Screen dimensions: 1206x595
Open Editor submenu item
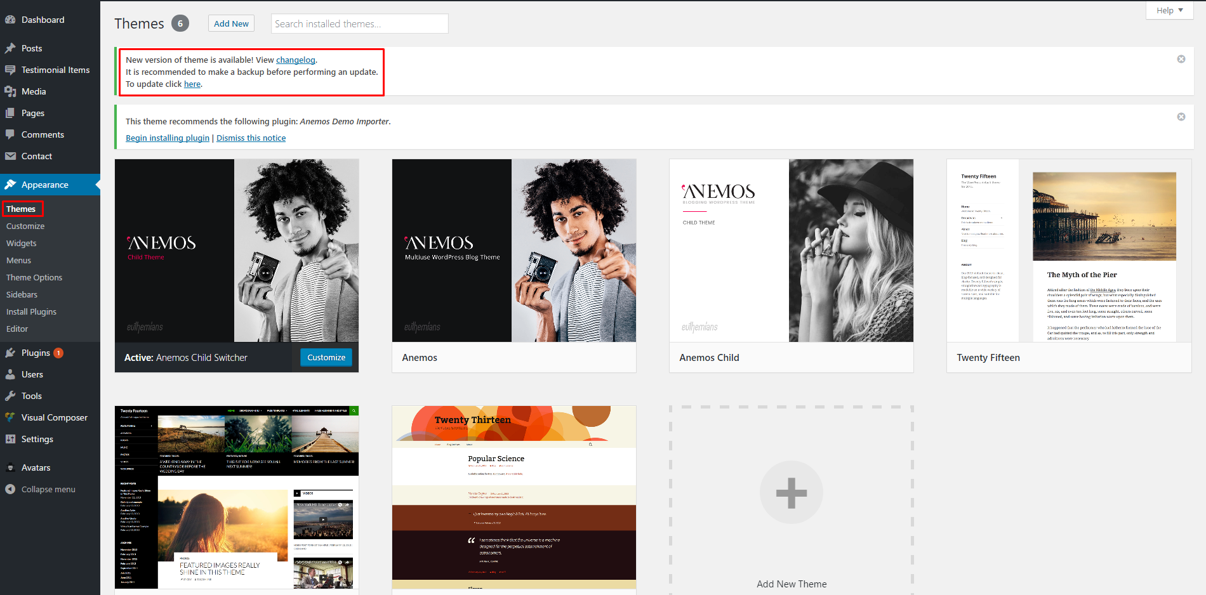point(17,329)
